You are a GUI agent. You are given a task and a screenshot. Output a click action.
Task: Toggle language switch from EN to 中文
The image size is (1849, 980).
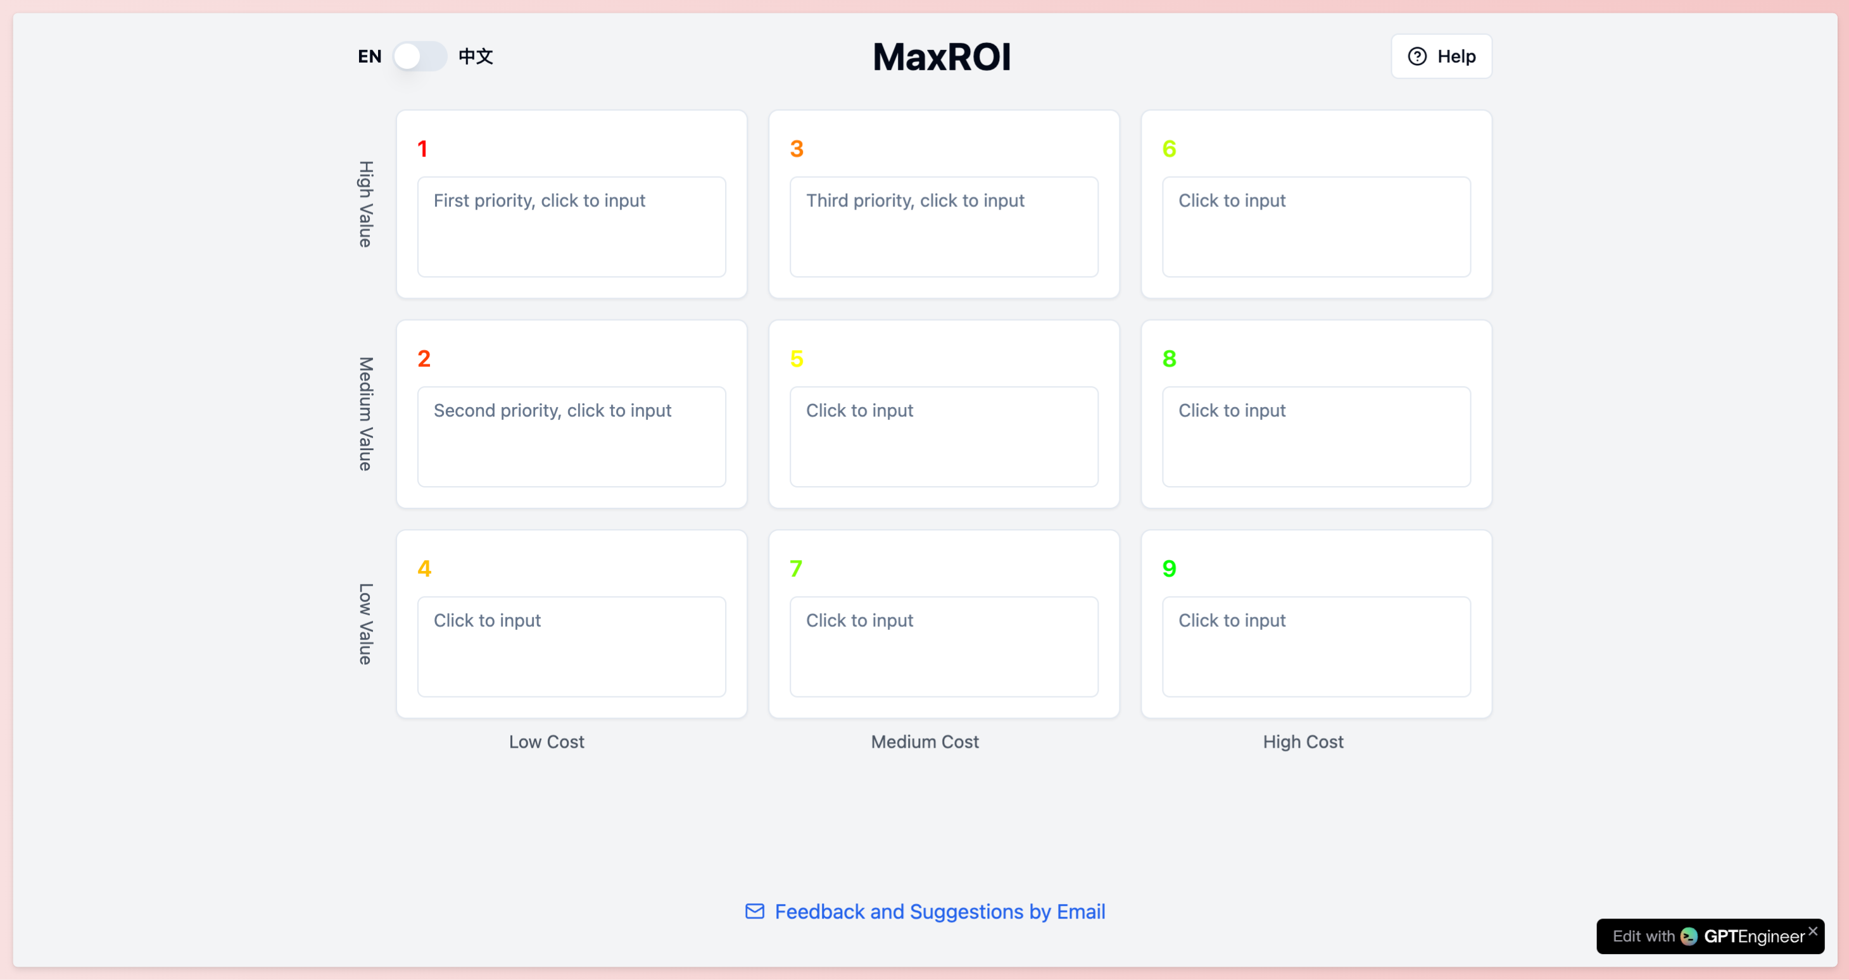[x=421, y=56]
